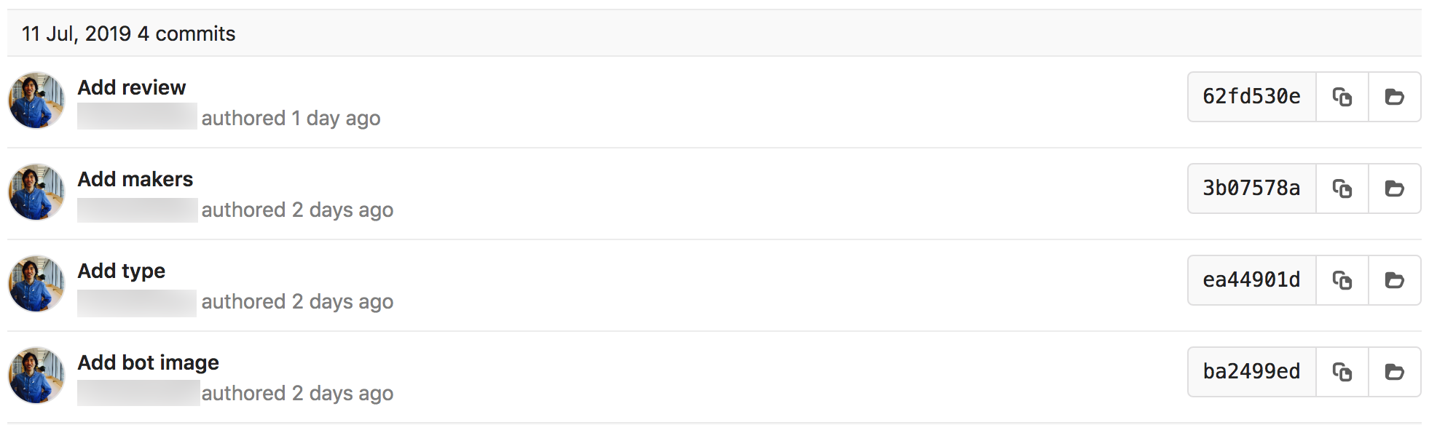Copy commit SHA for ea44901d
The image size is (1429, 425).
(x=1342, y=280)
